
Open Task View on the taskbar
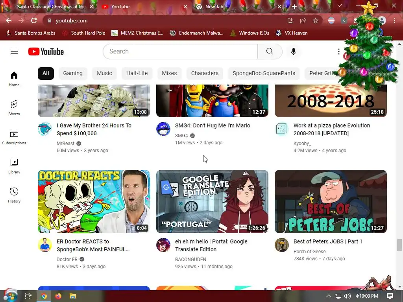tap(28, 296)
